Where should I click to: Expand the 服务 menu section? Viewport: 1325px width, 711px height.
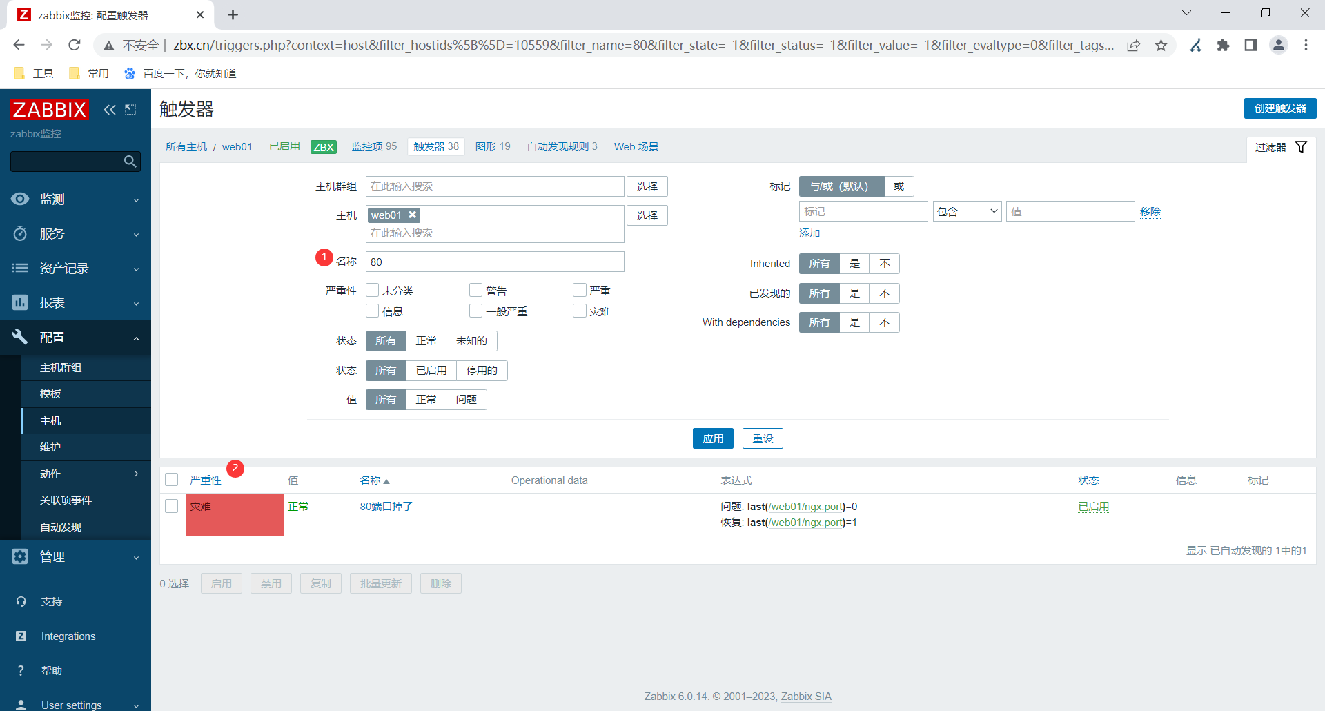136,235
